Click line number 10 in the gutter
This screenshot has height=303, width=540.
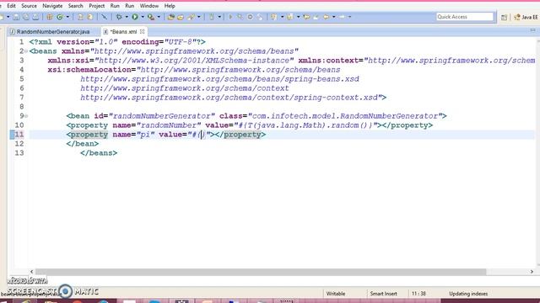(x=19, y=125)
